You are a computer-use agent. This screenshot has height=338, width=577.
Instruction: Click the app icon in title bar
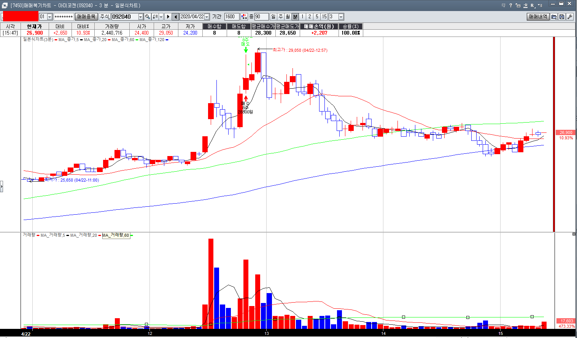pyautogui.click(x=5, y=5)
